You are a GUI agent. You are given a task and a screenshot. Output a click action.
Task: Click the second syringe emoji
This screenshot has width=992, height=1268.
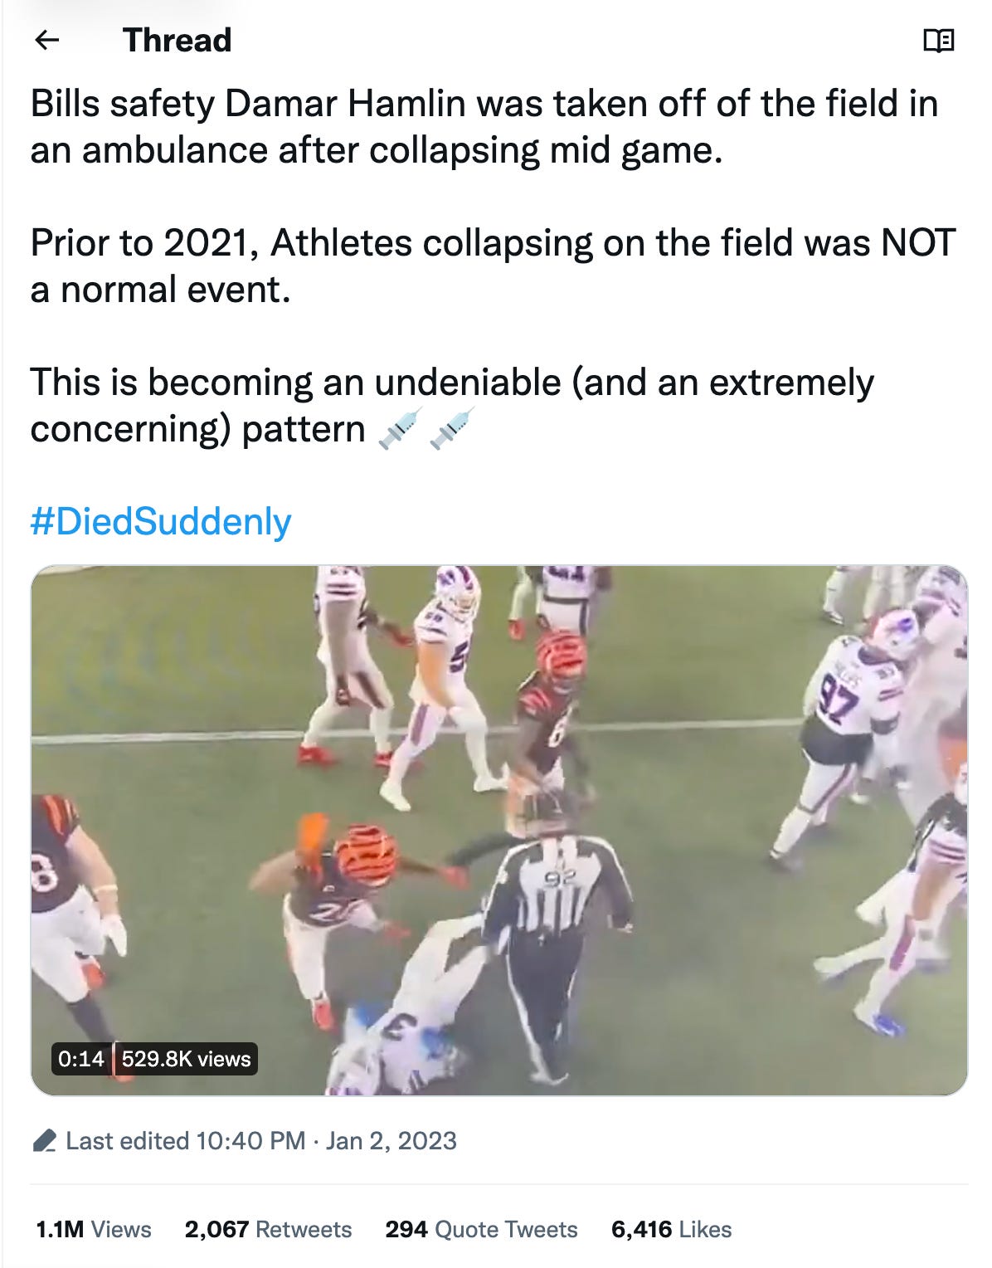pyautogui.click(x=452, y=429)
